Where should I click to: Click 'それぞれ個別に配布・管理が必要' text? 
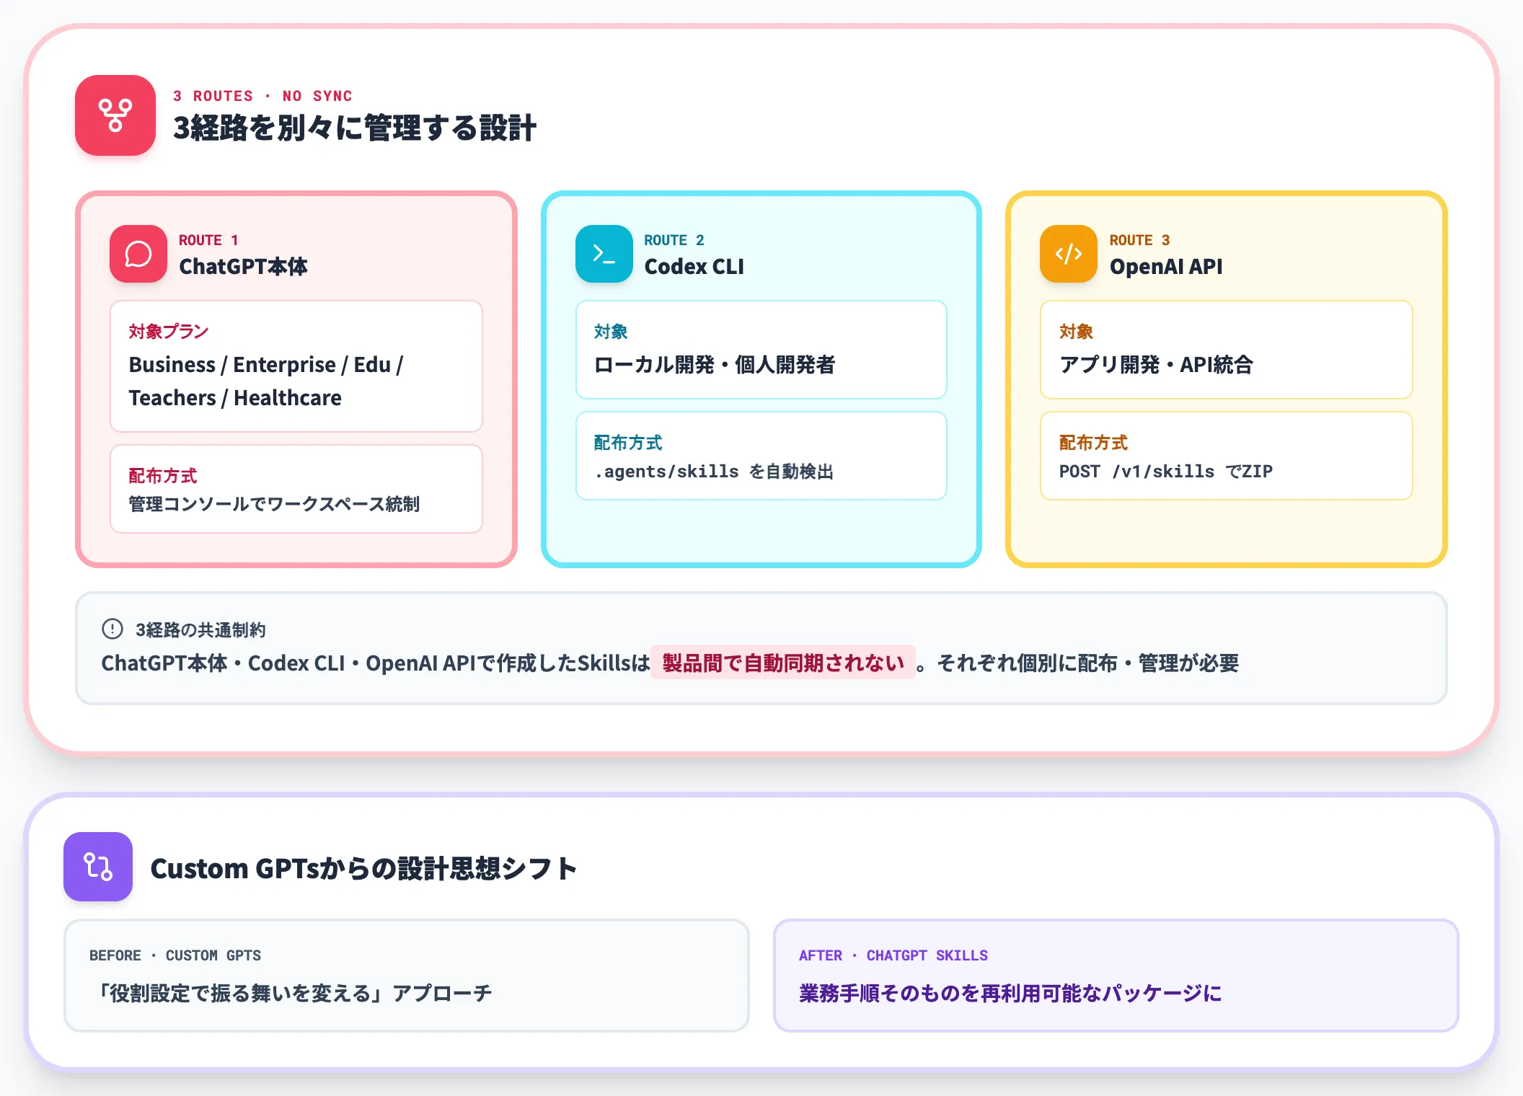click(x=1088, y=663)
